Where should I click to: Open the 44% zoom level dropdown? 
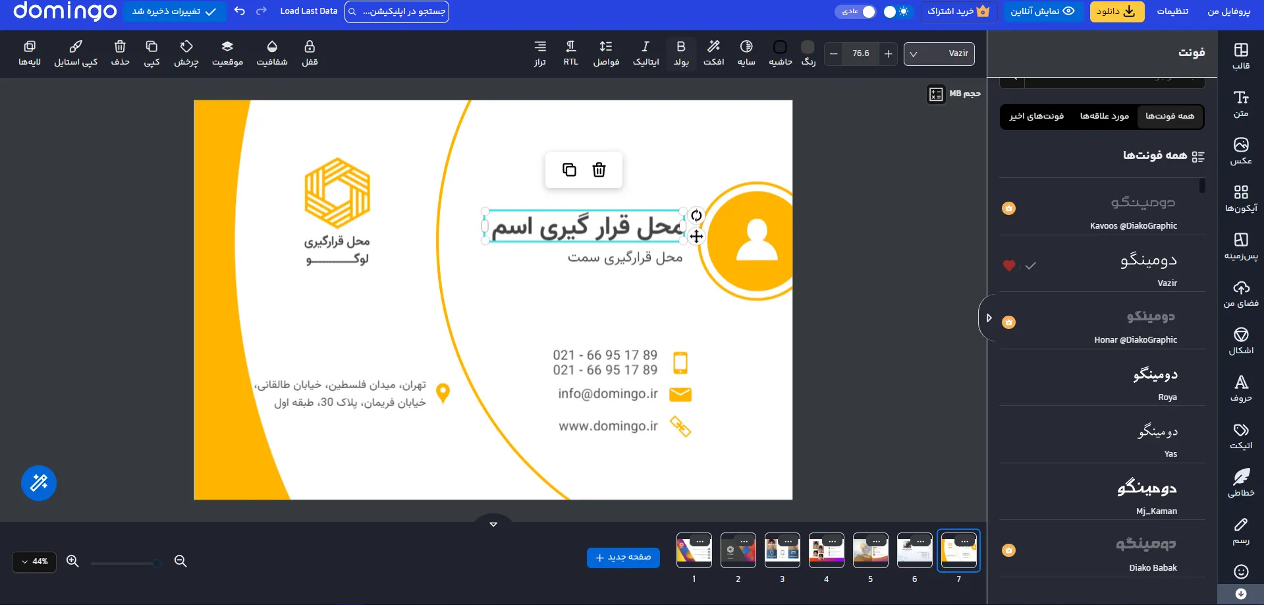[x=35, y=562]
